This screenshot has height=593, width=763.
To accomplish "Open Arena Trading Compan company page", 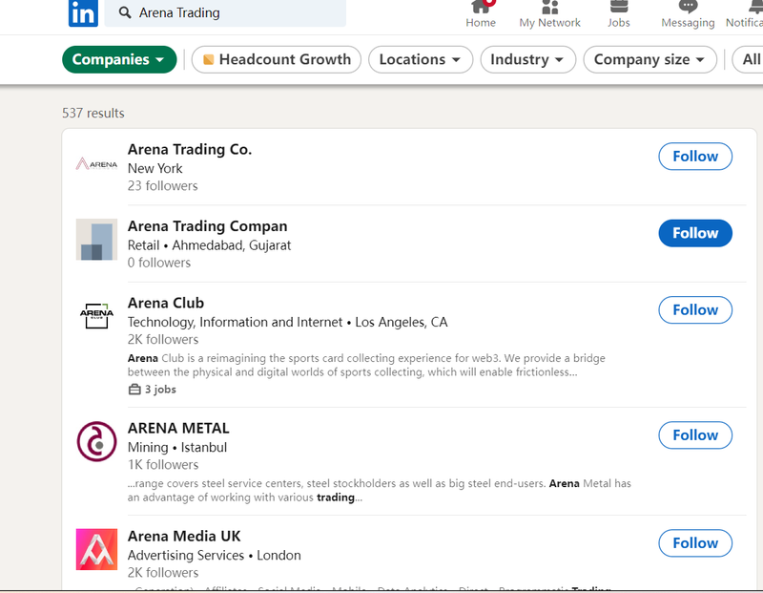I will [x=207, y=226].
